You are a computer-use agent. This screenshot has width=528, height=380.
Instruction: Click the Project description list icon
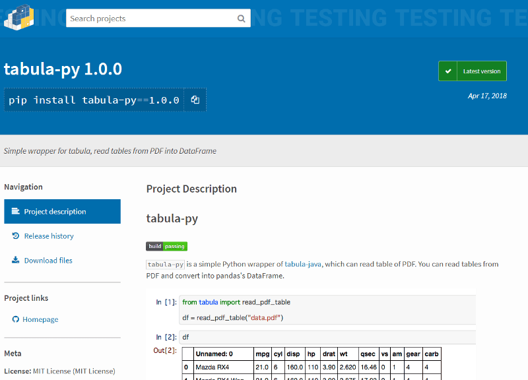15,212
